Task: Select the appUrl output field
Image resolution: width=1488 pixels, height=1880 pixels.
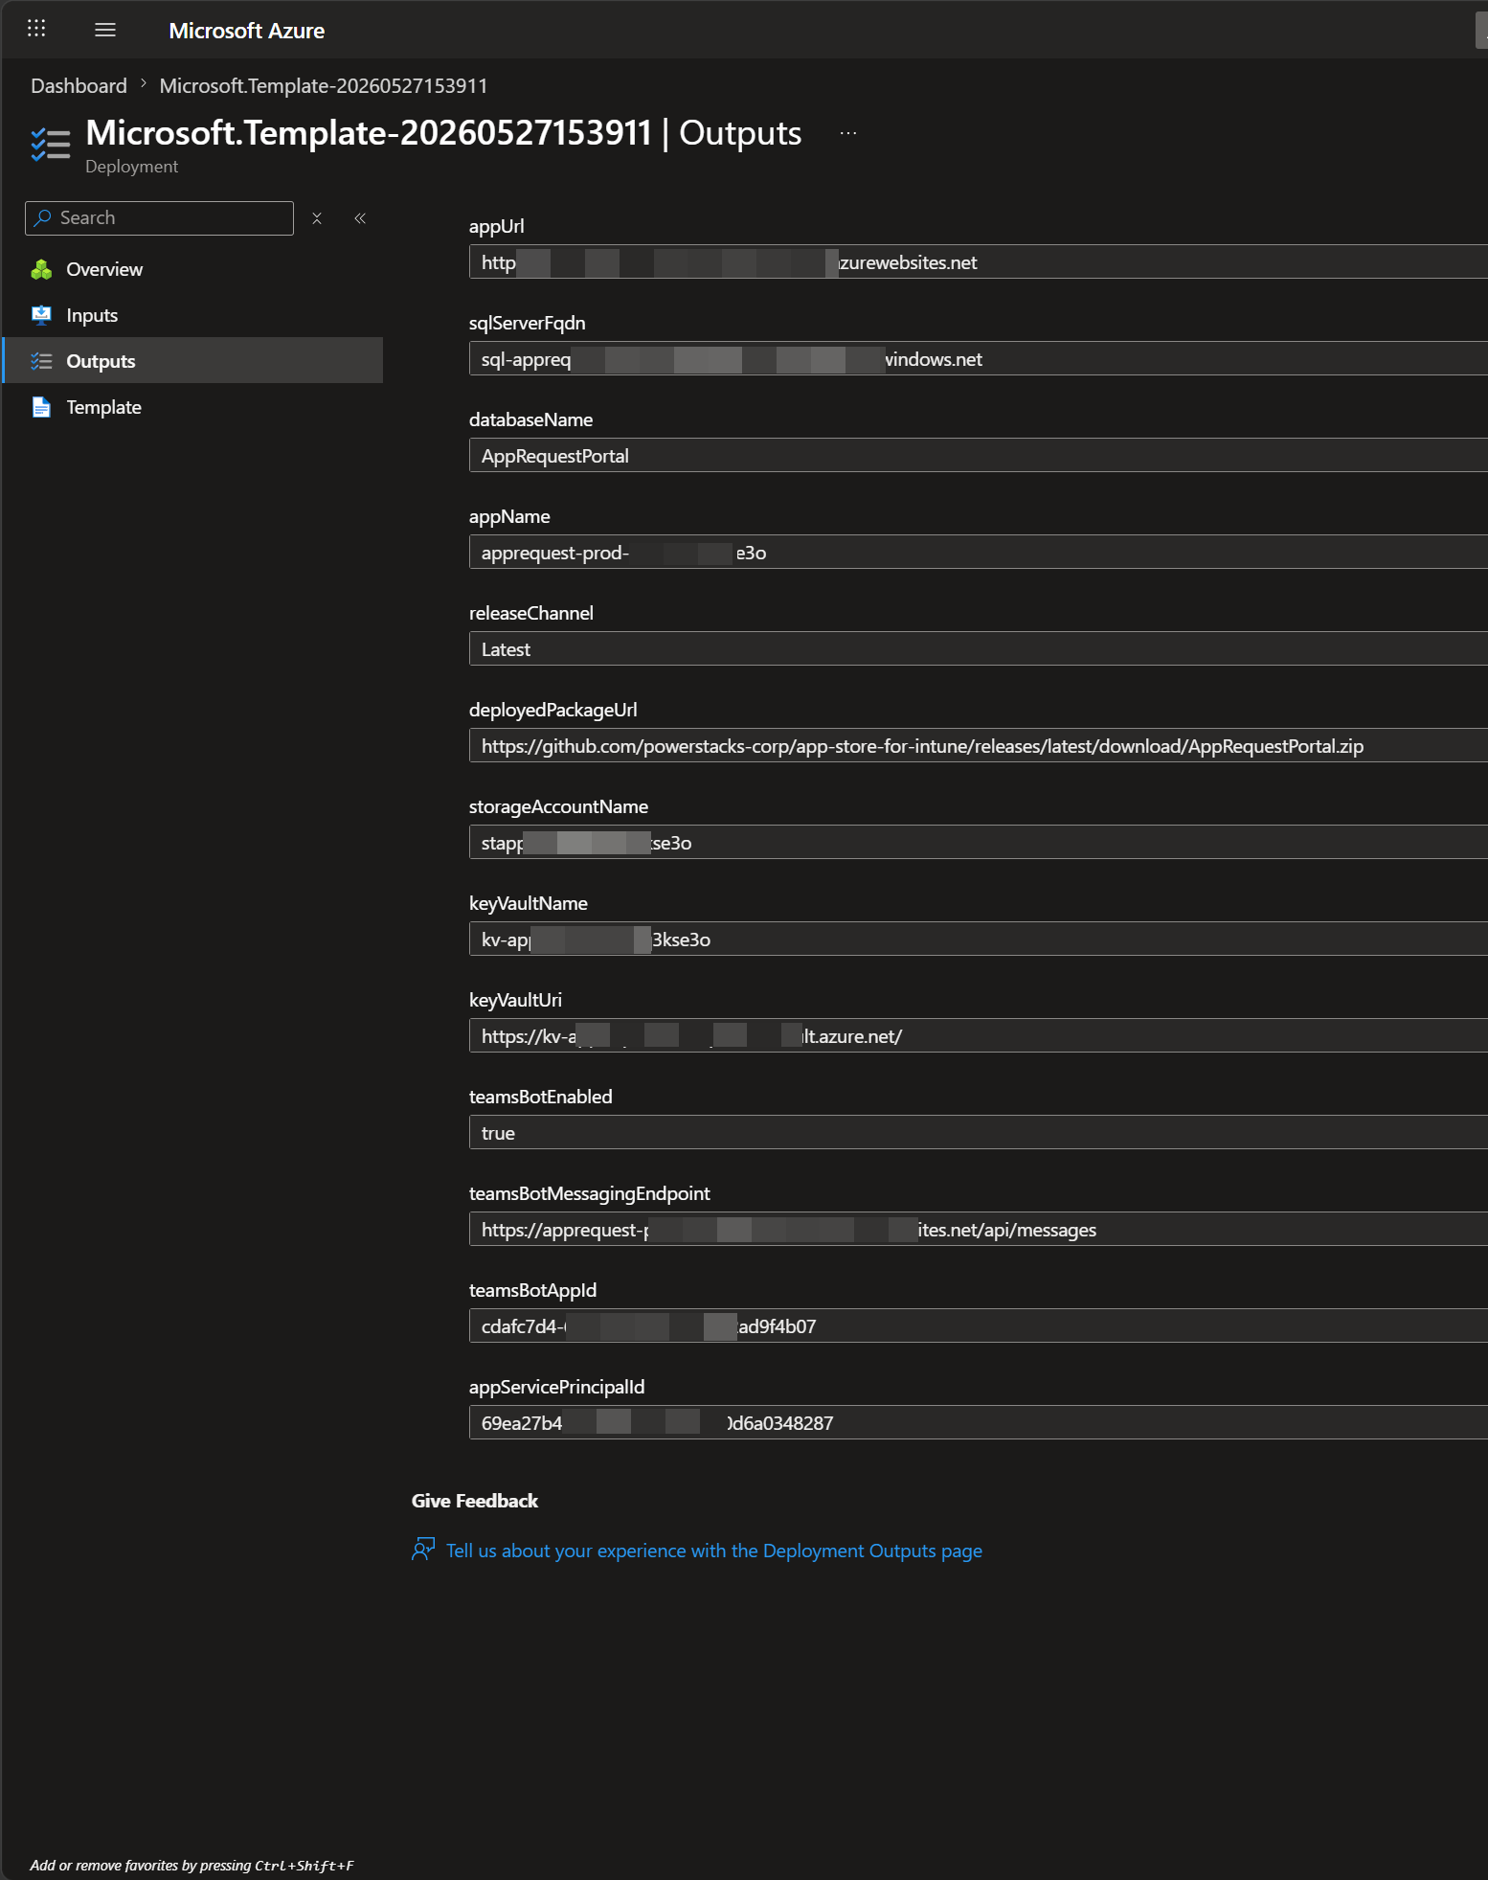Action: [x=978, y=262]
